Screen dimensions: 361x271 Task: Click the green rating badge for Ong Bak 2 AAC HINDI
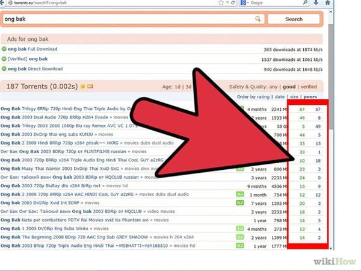point(240,195)
